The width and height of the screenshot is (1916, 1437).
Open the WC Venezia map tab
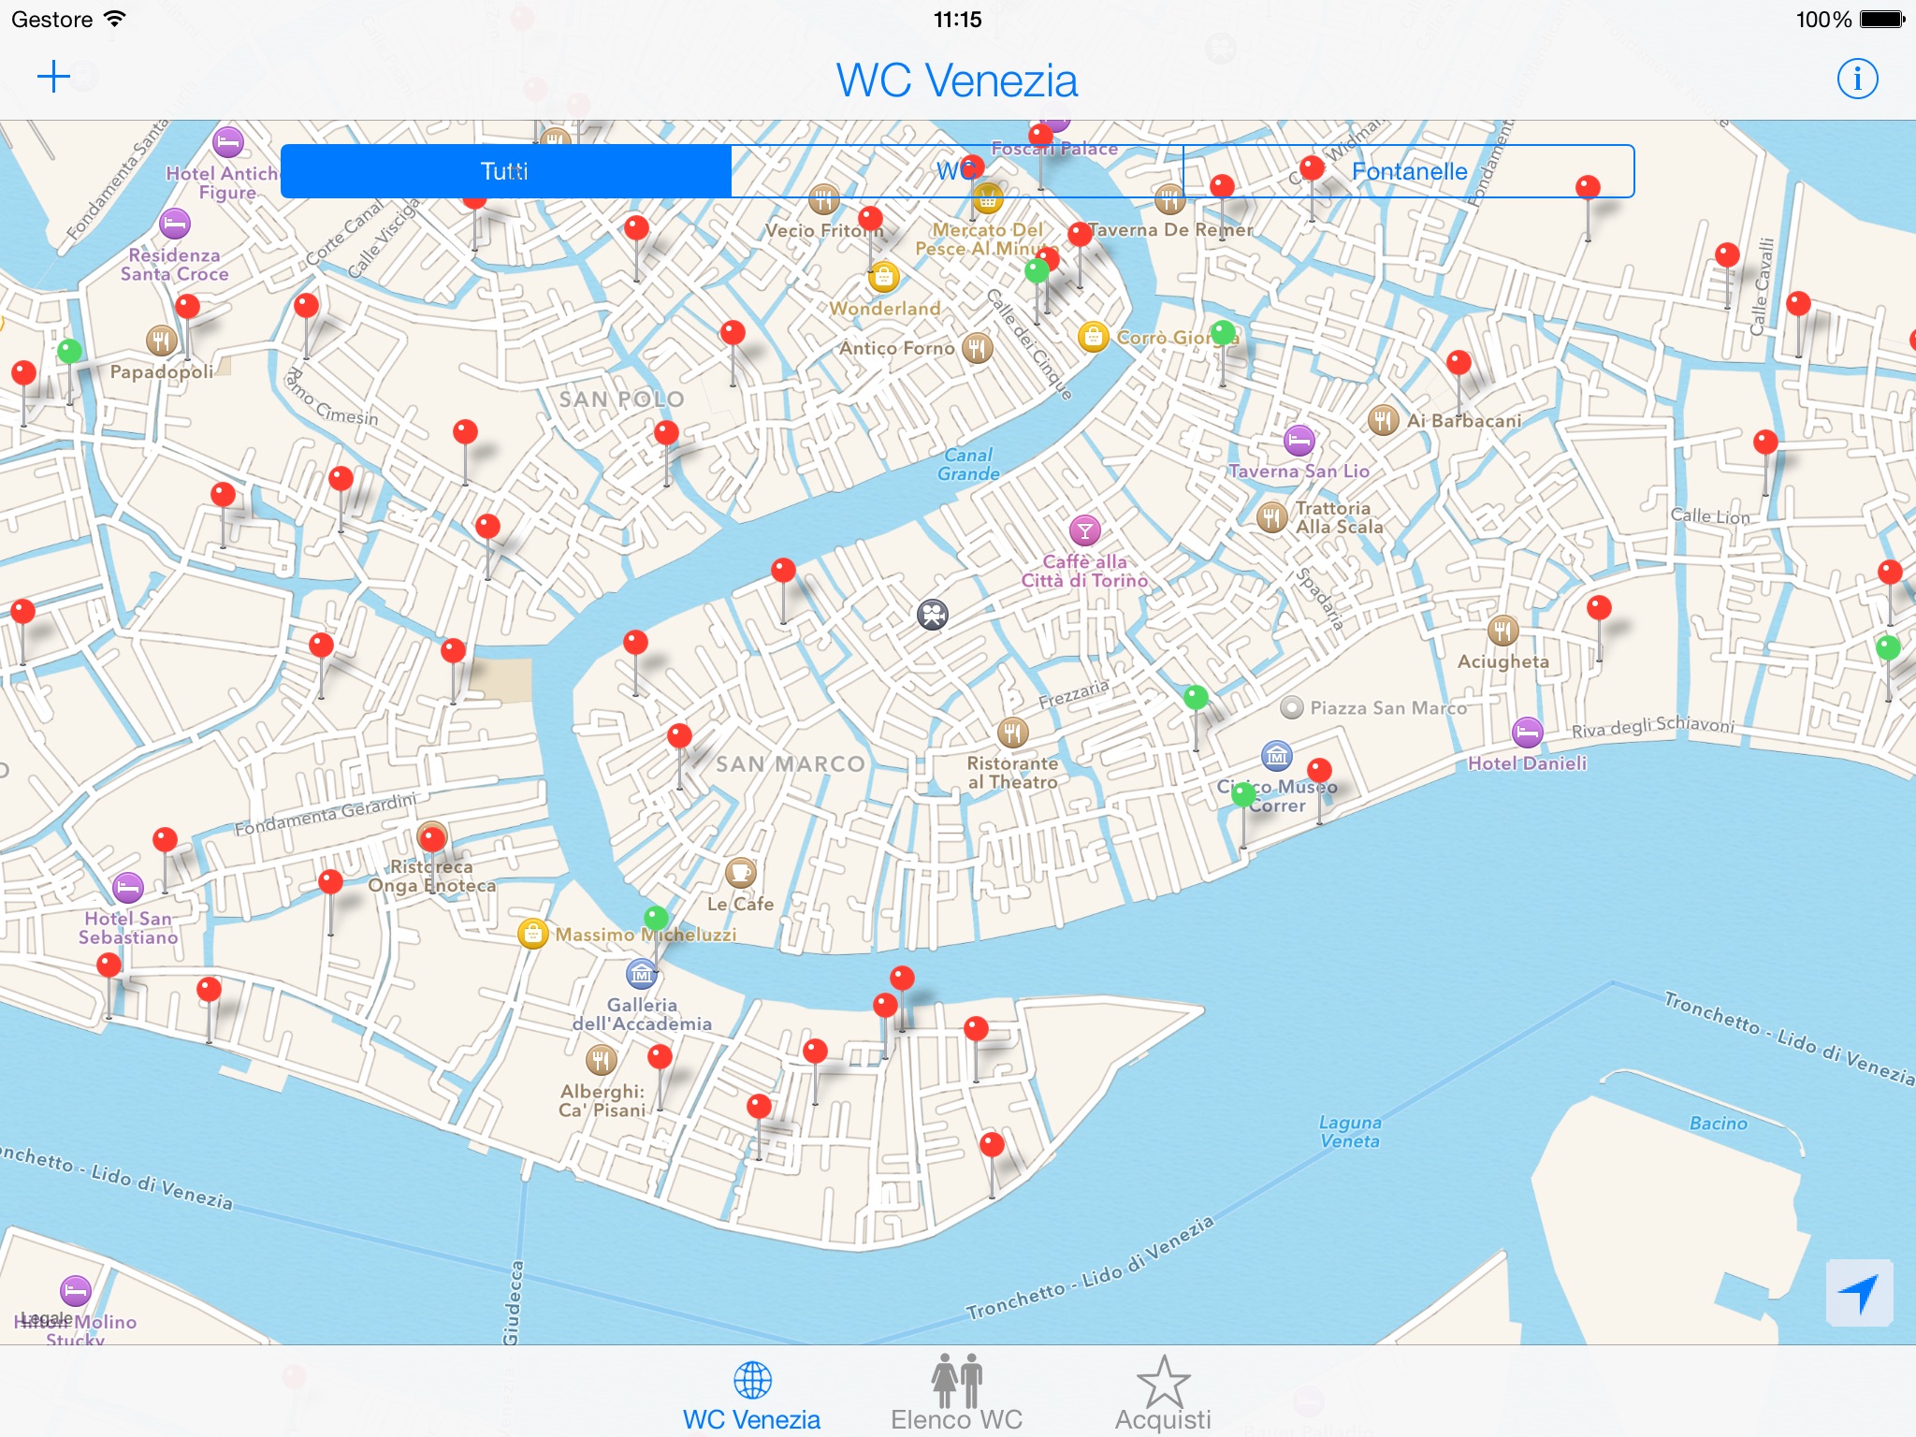(752, 1396)
